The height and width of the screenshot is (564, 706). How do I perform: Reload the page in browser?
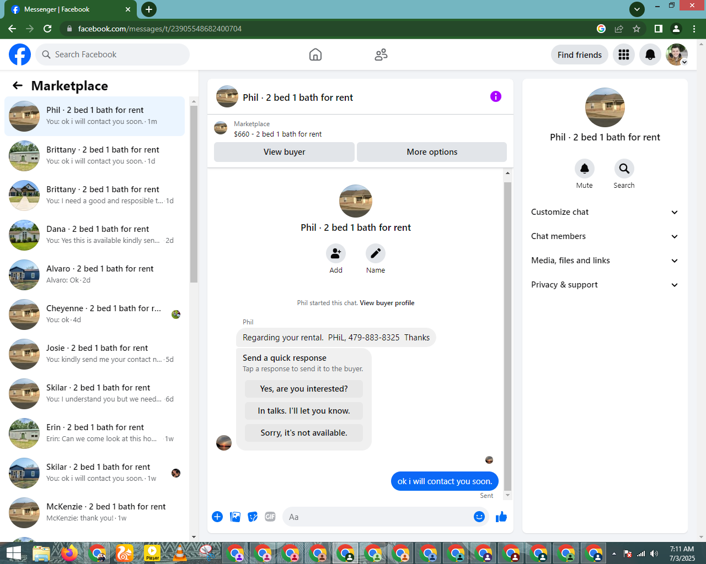47,29
